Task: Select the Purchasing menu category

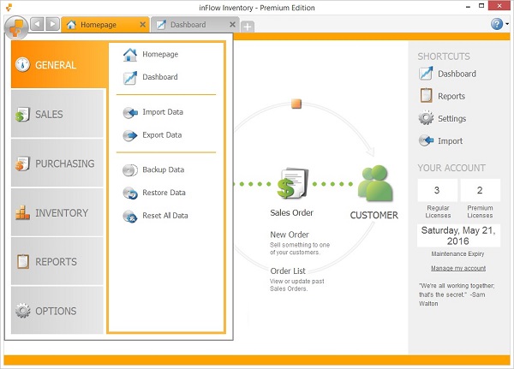Action: [x=57, y=164]
